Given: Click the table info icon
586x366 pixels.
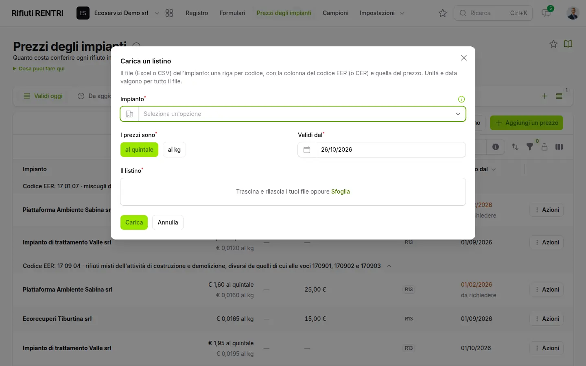Looking at the screenshot, I should point(496,147).
